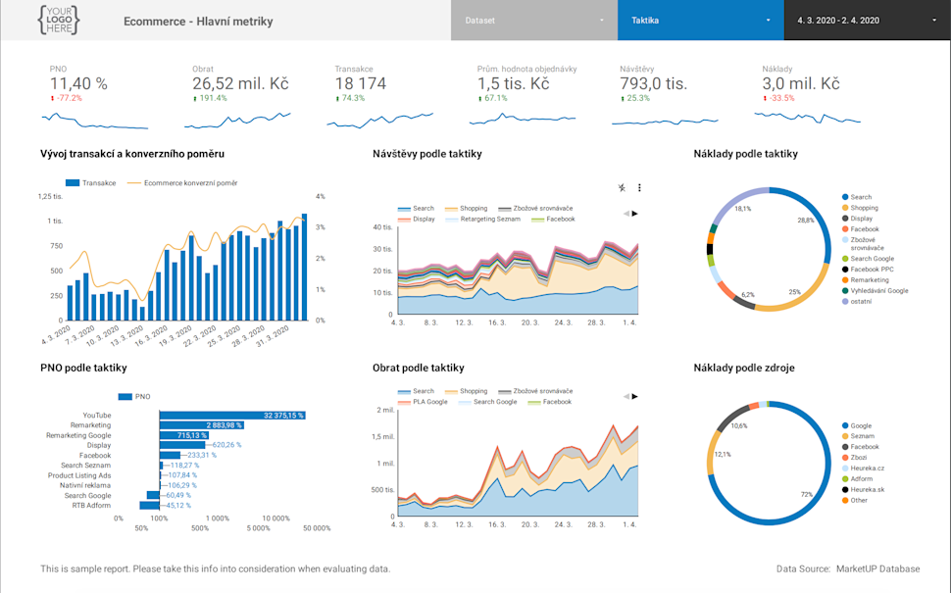
Task: Click the Transakce legend item in transactions chart
Action: [x=91, y=182]
